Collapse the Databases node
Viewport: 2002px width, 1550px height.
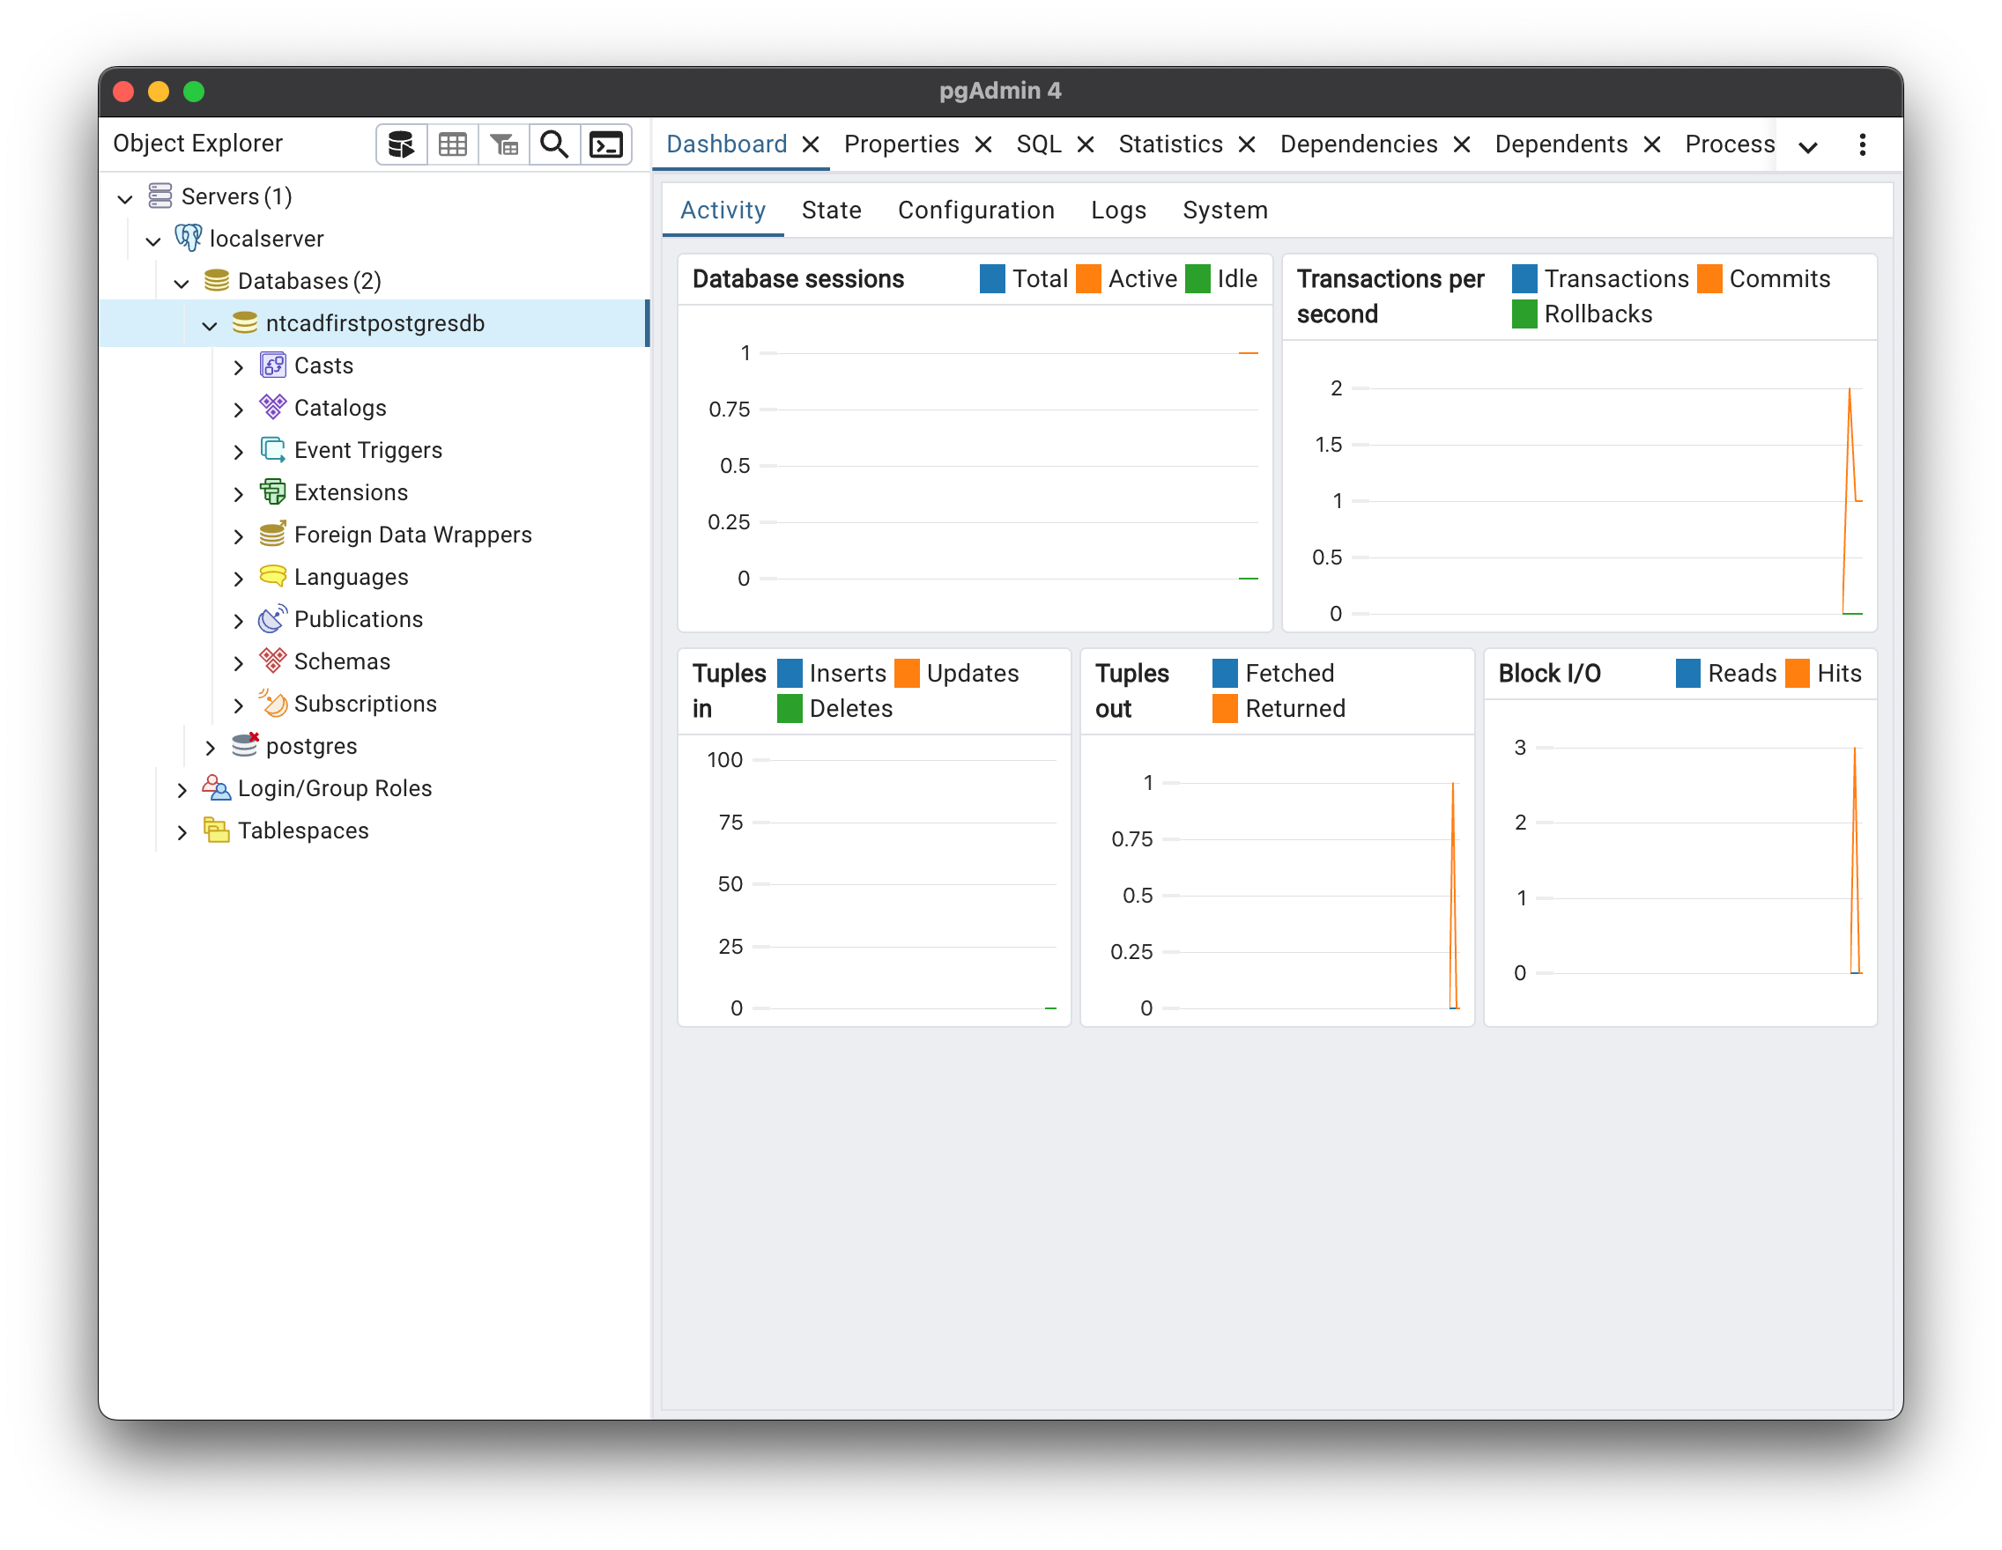coord(182,282)
